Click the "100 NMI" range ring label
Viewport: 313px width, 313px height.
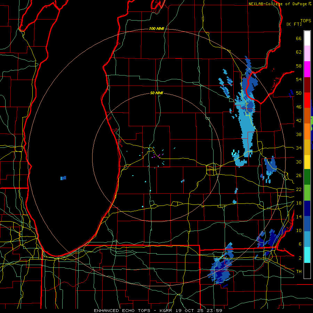[156, 29]
